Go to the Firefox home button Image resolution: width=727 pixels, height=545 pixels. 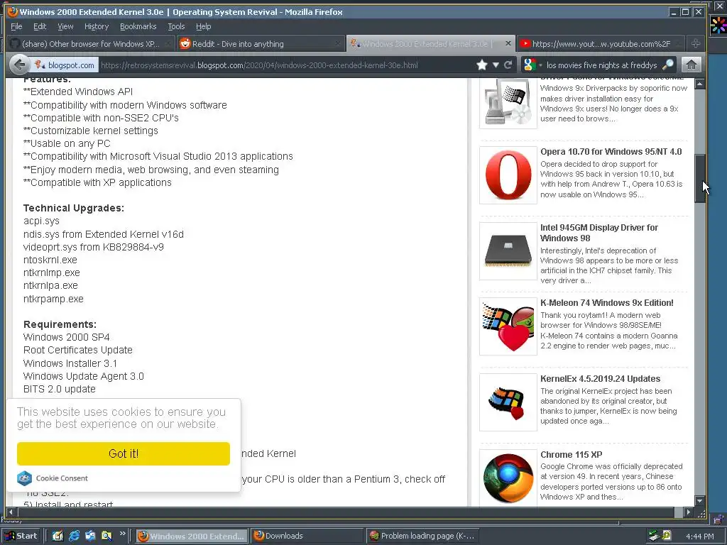click(691, 65)
